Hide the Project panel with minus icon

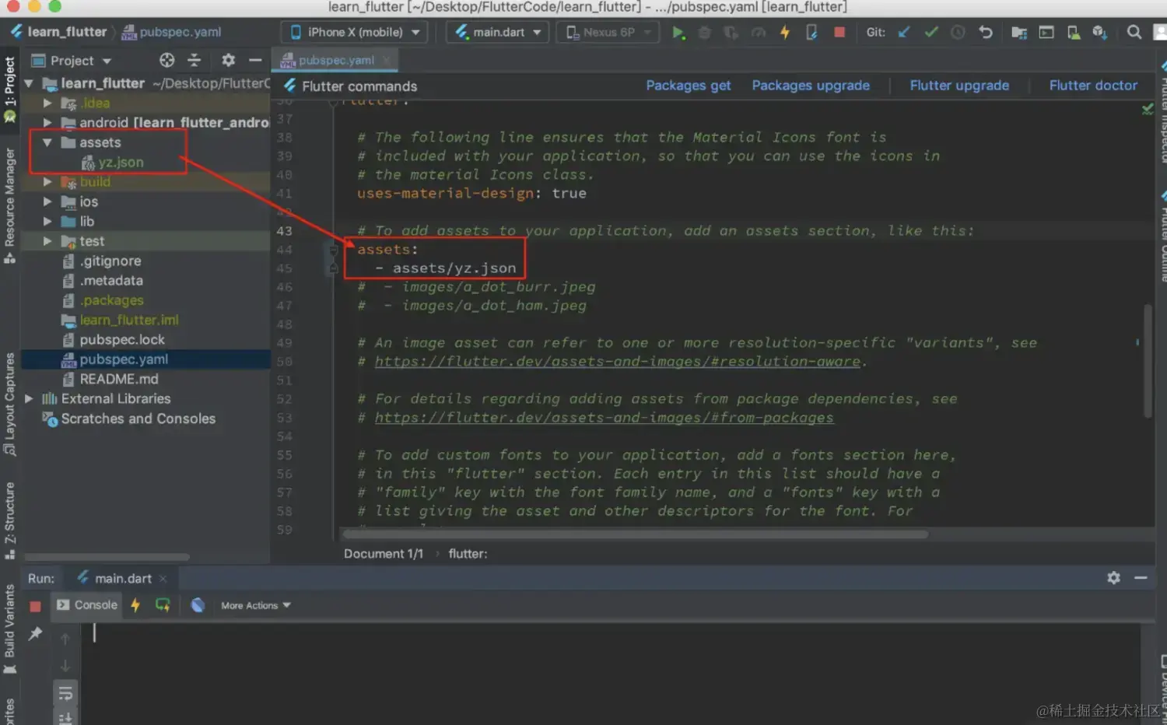click(255, 60)
